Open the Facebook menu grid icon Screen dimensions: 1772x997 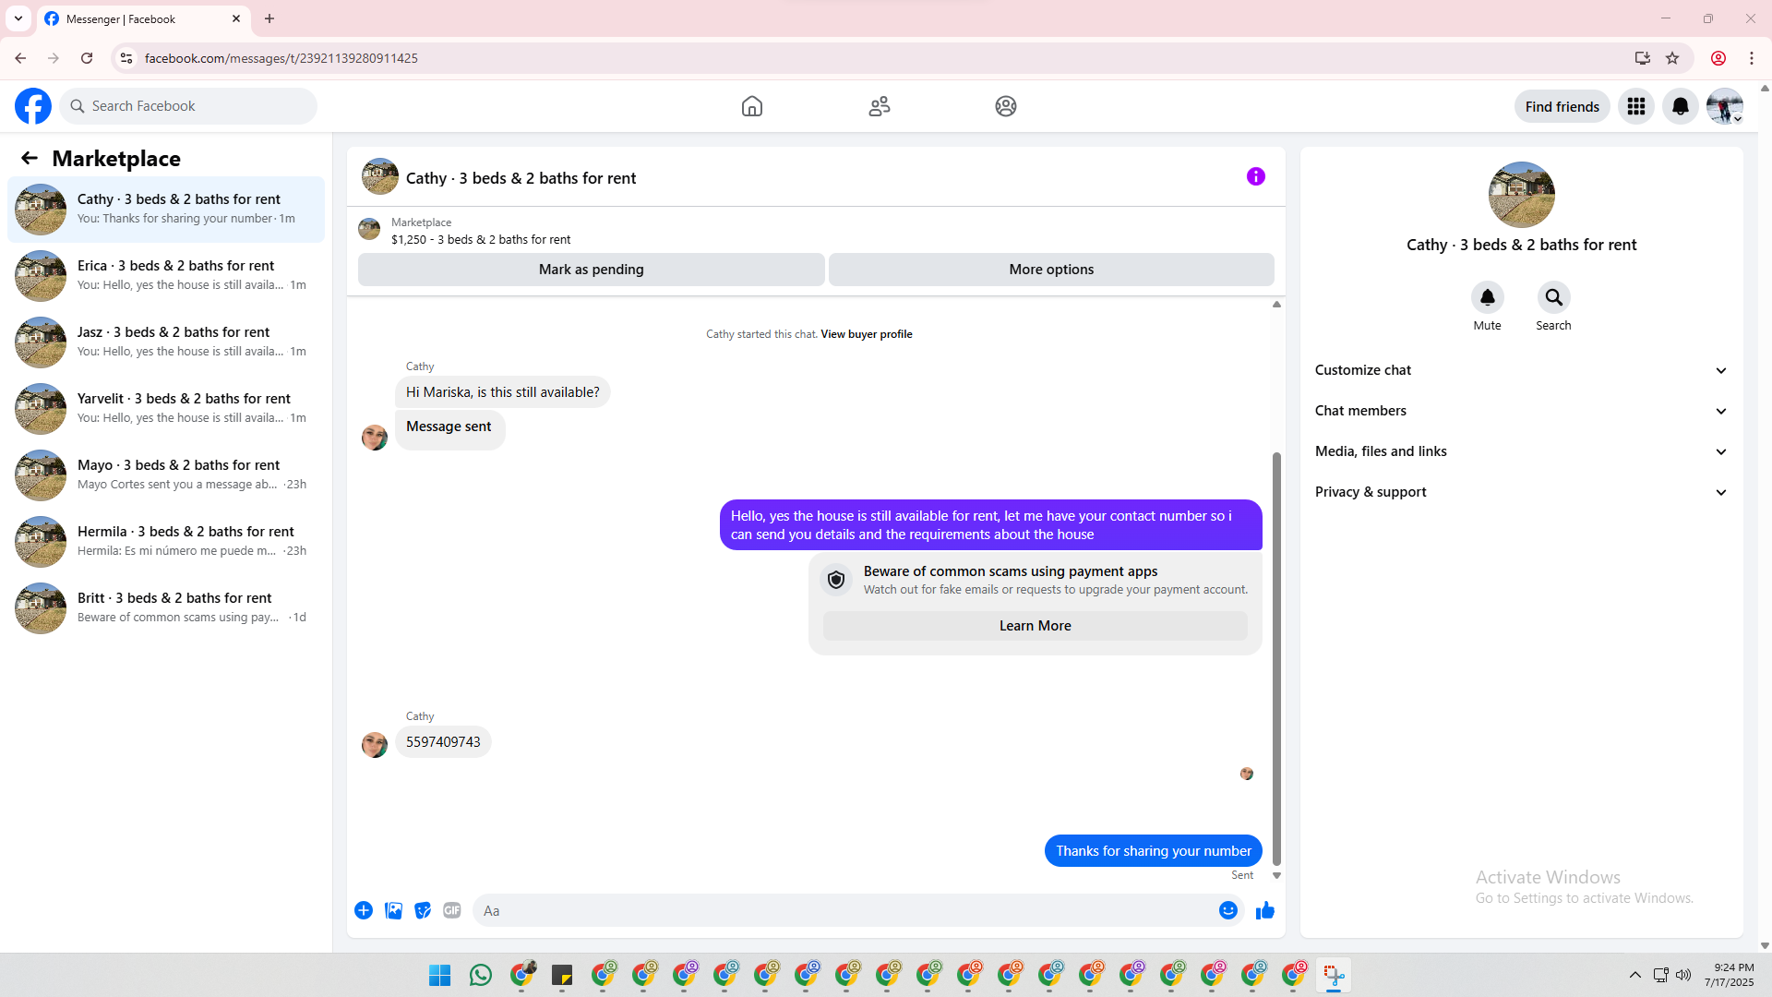[1636, 106]
